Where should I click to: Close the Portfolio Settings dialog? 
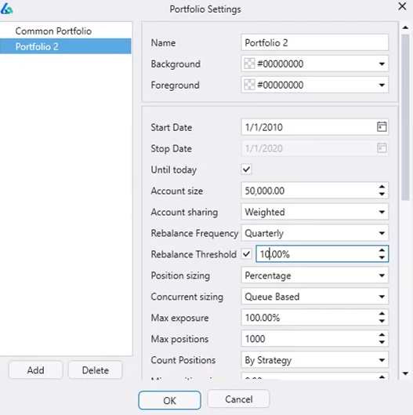402,6
